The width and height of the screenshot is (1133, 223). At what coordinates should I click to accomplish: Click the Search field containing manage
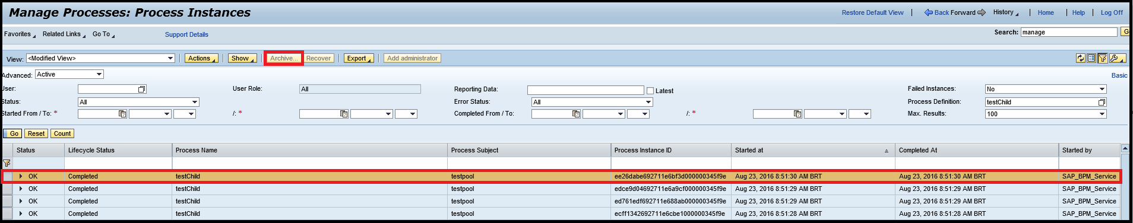tap(1069, 32)
